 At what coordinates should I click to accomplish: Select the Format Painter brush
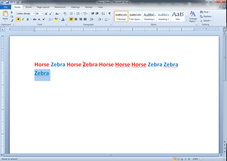pos(12,20)
